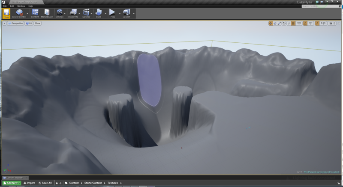Click the Build toolbar icon
The width and height of the screenshot is (343, 187).
point(99,13)
